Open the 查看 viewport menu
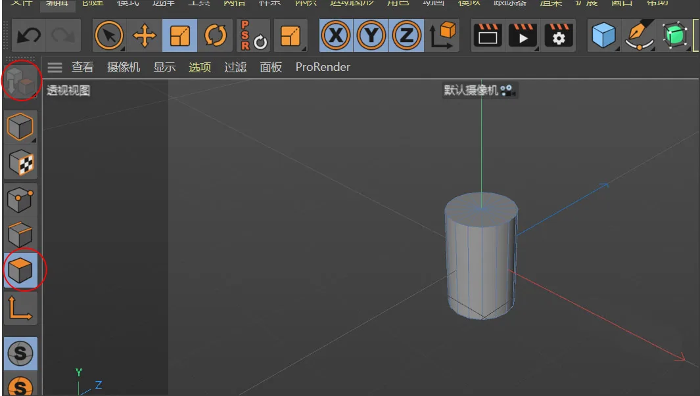 point(83,67)
